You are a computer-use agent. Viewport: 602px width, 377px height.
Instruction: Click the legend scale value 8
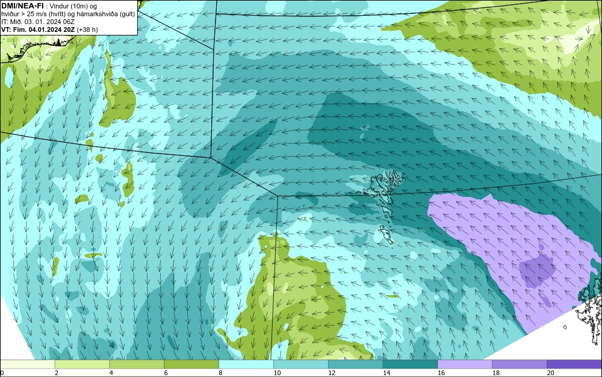point(221,373)
